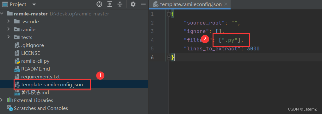Click the ramile-master folder icon
The image size is (322, 114).
coord(10,14)
